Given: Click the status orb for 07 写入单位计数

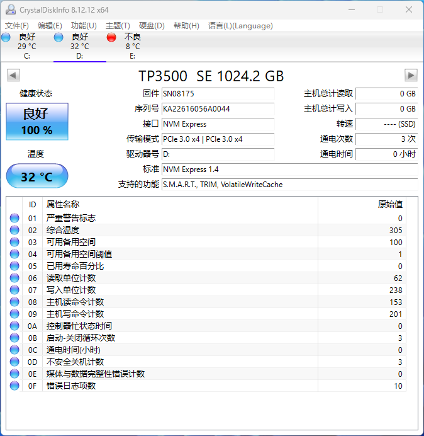Looking at the screenshot, I should [14, 290].
